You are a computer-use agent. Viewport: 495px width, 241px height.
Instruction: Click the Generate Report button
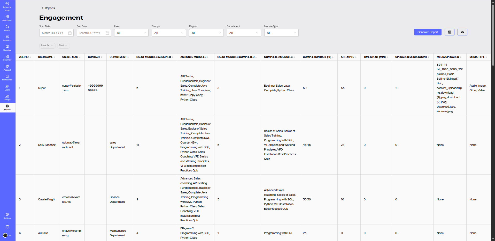[428, 32]
